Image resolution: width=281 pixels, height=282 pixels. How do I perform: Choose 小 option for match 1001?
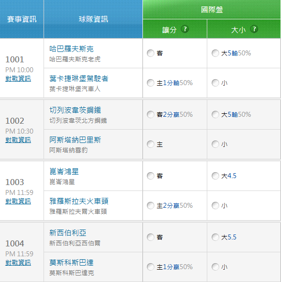click(215, 83)
